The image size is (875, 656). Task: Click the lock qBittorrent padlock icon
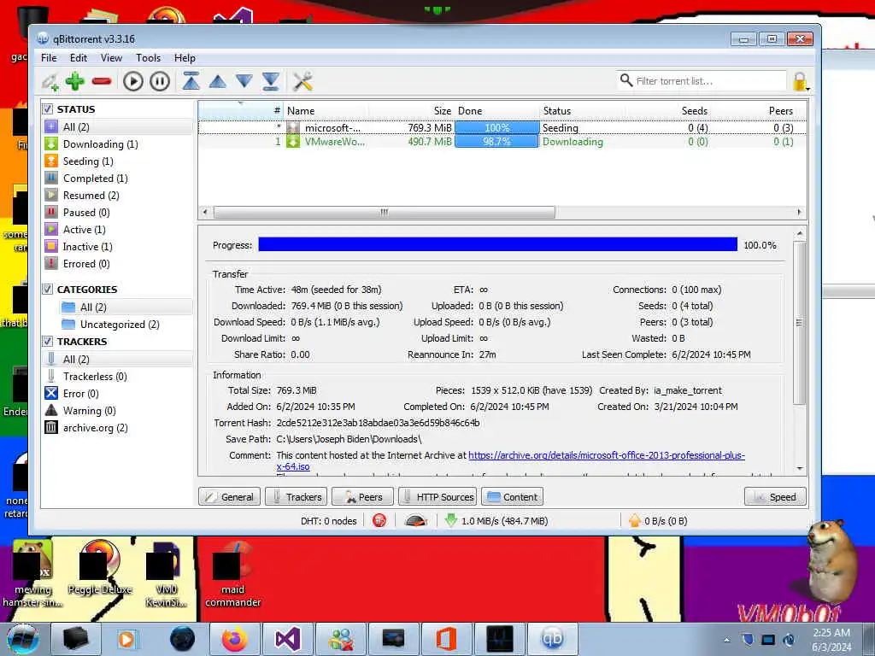tap(800, 81)
